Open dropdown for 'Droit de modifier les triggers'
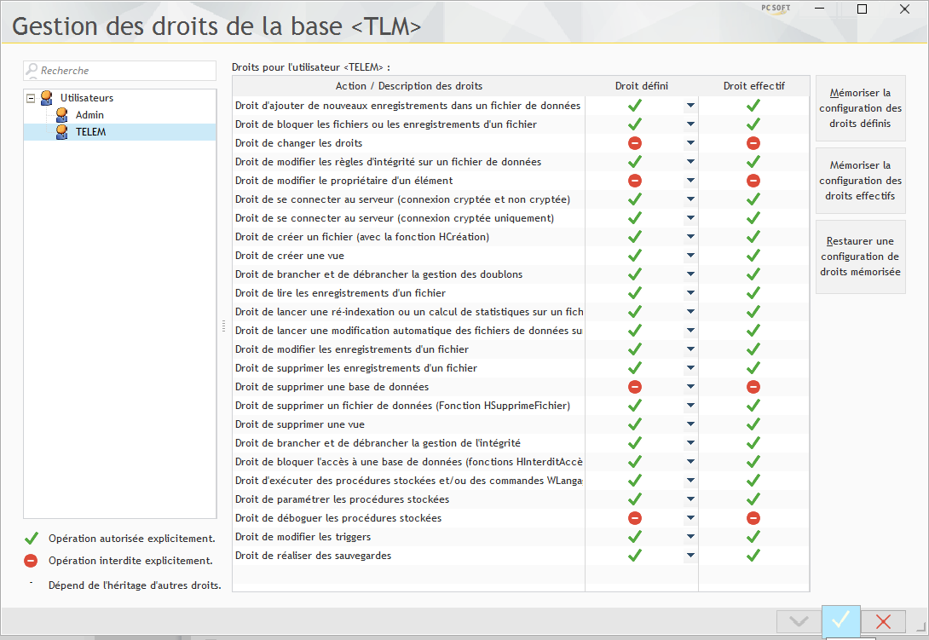 point(690,537)
